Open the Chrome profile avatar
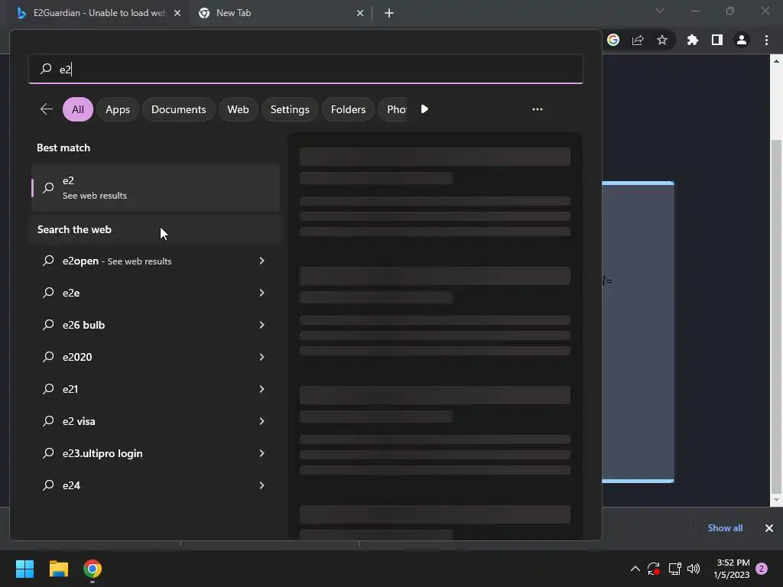Screen dimensions: 783x587 coord(742,40)
